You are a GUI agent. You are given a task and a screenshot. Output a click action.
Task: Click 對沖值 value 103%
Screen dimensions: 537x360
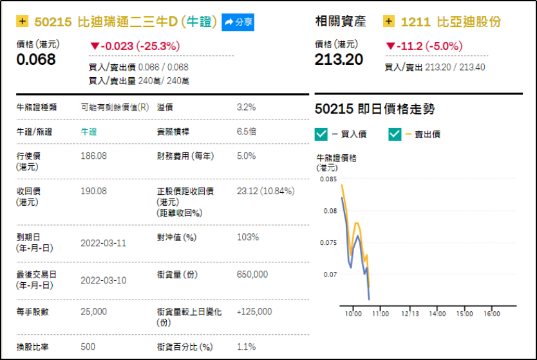click(x=248, y=237)
